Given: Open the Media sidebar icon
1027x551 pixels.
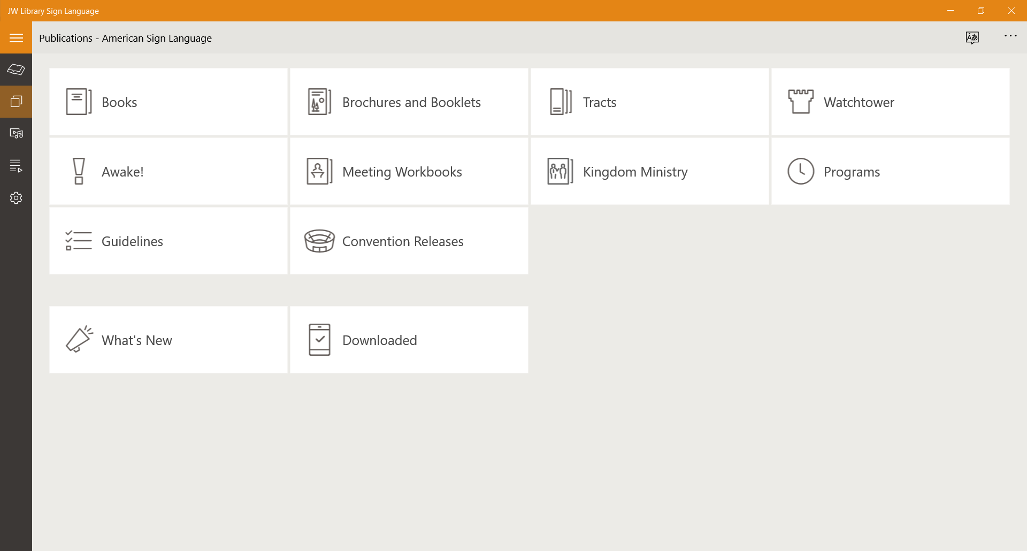Looking at the screenshot, I should tap(16, 134).
